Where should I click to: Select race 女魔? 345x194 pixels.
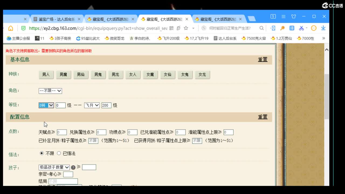150,75
